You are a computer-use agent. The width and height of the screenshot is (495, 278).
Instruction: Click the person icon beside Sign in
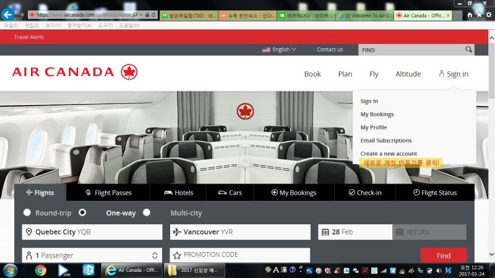point(441,74)
